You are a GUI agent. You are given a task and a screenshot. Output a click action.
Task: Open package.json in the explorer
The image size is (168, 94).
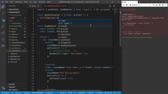pos(15,56)
